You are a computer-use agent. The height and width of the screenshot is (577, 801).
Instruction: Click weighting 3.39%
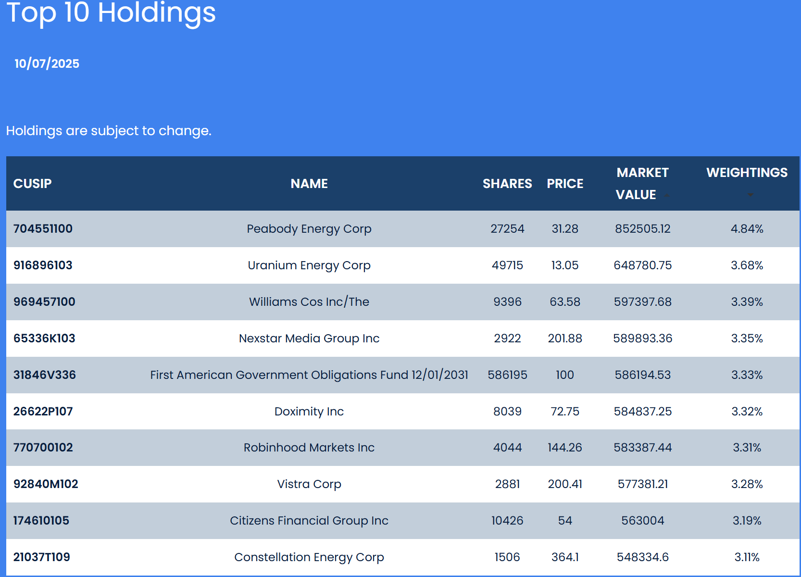pyautogui.click(x=747, y=302)
